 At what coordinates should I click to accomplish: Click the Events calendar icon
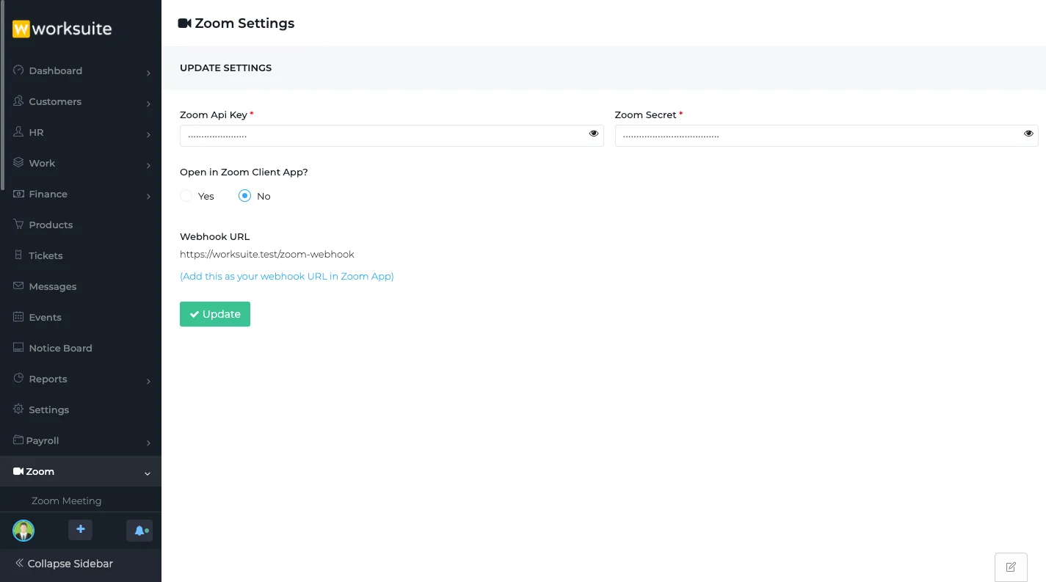(x=18, y=317)
